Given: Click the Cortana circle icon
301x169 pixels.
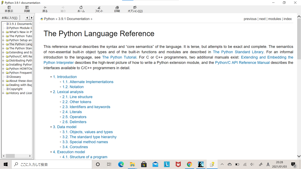Looking at the screenshot, I should (x=98, y=164).
